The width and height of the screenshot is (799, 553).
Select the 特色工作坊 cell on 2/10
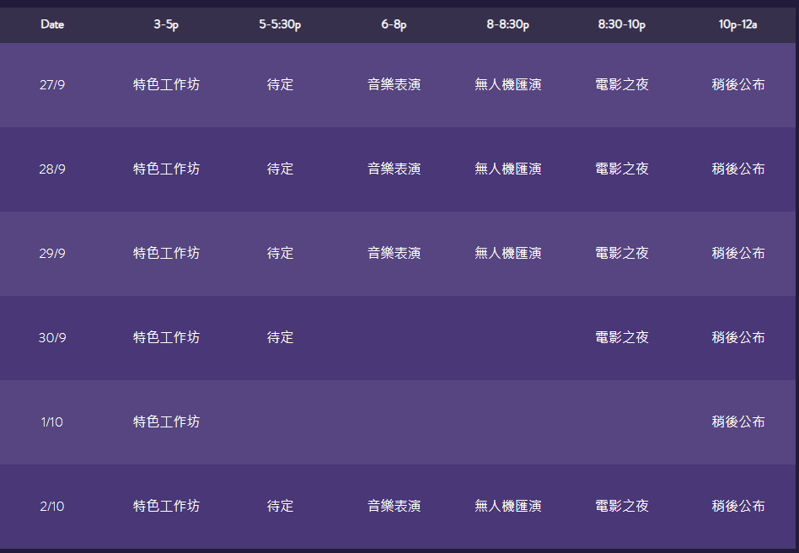pos(165,506)
